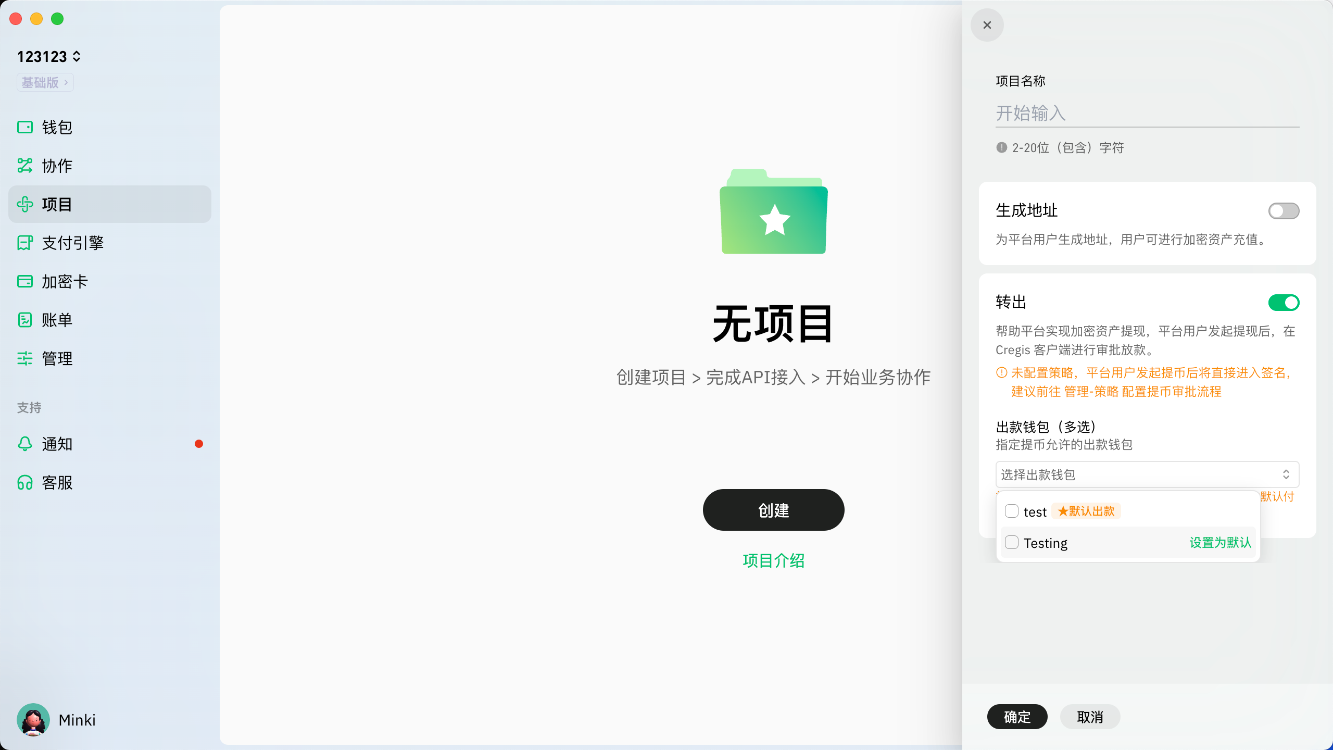Disable the transfer out (转出) toggle
Viewport: 1333px width, 750px height.
[1283, 303]
